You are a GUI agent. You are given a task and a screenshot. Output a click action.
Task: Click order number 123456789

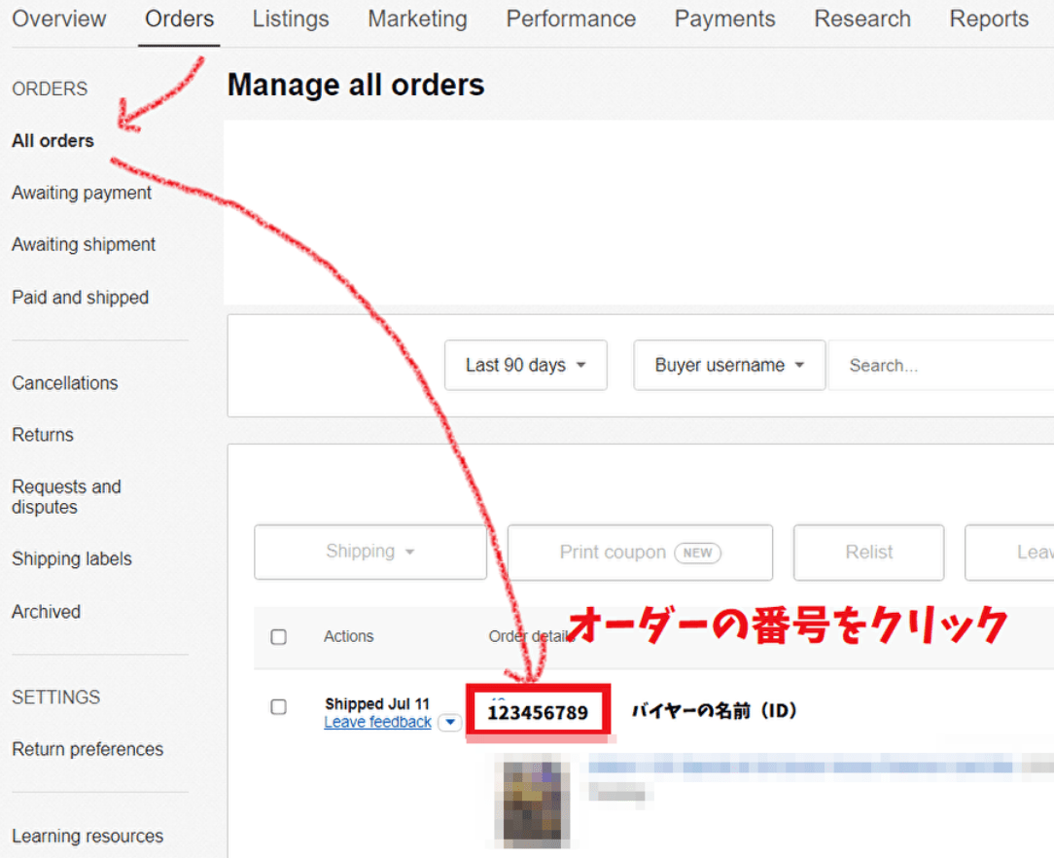click(x=538, y=712)
